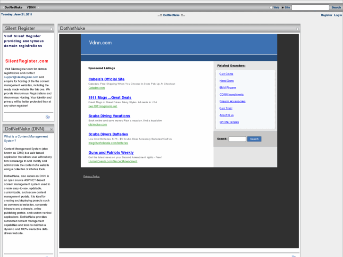The height and width of the screenshot is (257, 343).
Task: Open the VDNN menu item
Action: tap(31, 8)
